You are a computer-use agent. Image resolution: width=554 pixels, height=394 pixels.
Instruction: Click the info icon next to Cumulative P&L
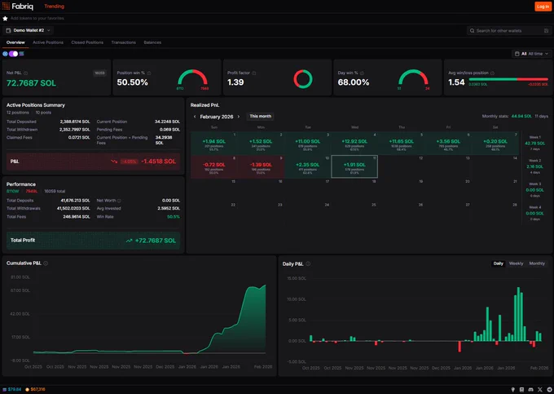pyautogui.click(x=46, y=263)
